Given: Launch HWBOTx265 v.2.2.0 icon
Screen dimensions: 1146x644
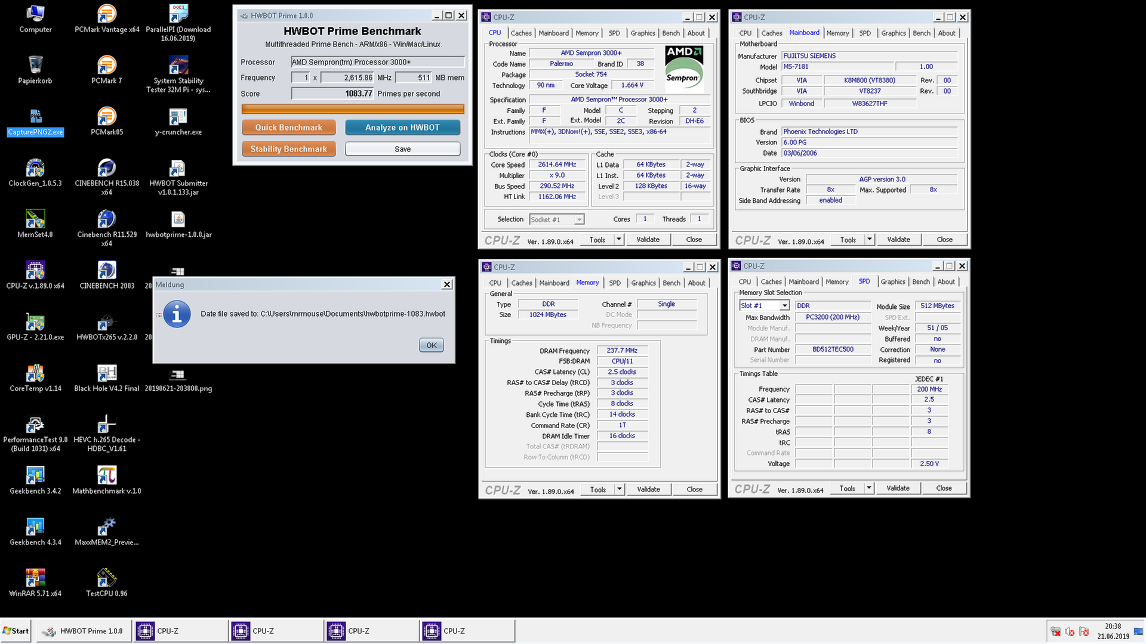Looking at the screenshot, I should coord(107,327).
